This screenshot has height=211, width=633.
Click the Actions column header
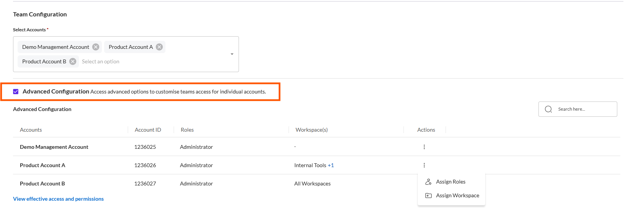coord(426,130)
